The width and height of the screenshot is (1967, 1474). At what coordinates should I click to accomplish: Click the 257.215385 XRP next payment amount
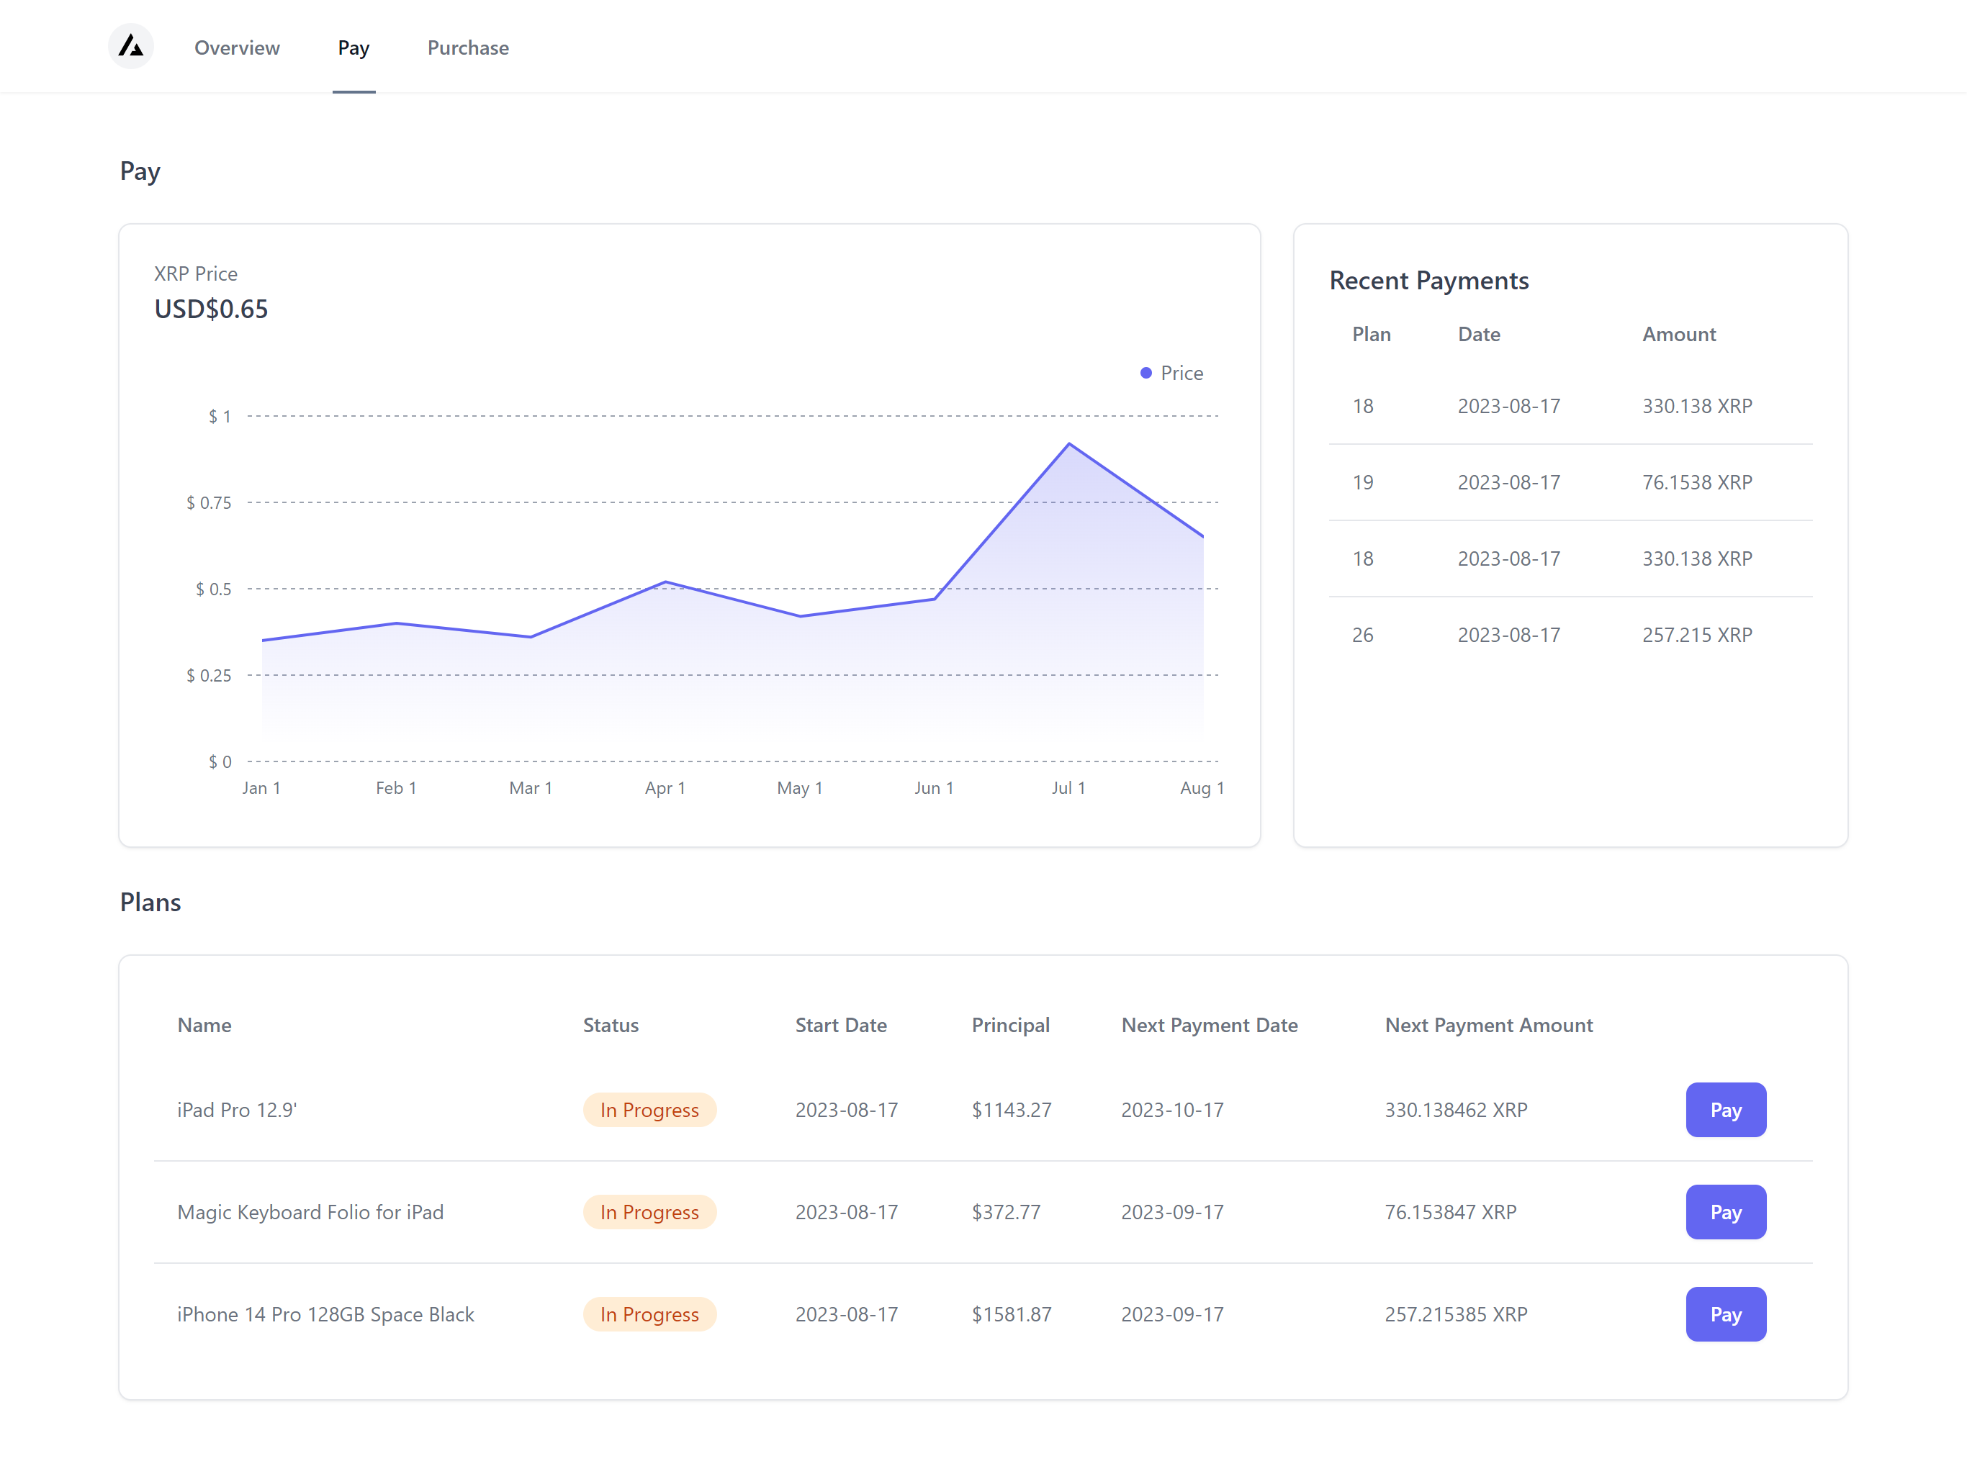click(1455, 1314)
